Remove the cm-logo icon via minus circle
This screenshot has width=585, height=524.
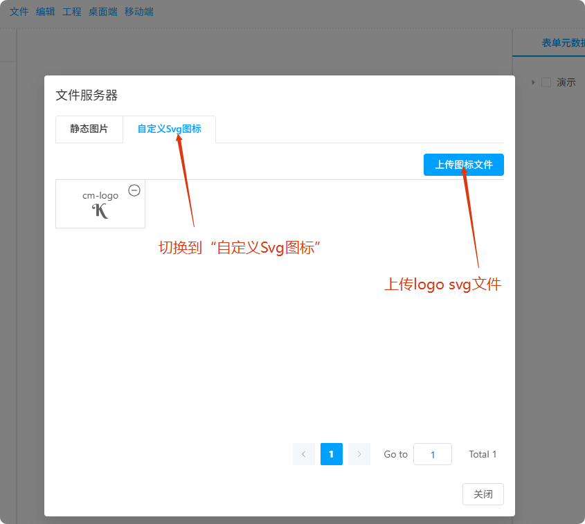pos(134,190)
